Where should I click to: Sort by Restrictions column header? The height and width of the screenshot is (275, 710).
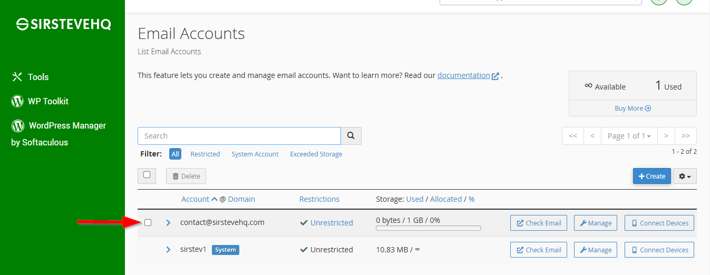319,199
